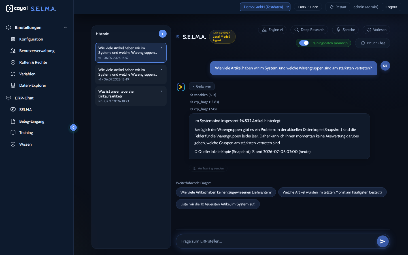Click the Rollen & Rechte checkmark icon
This screenshot has height=255, width=408.
[x=13, y=62]
